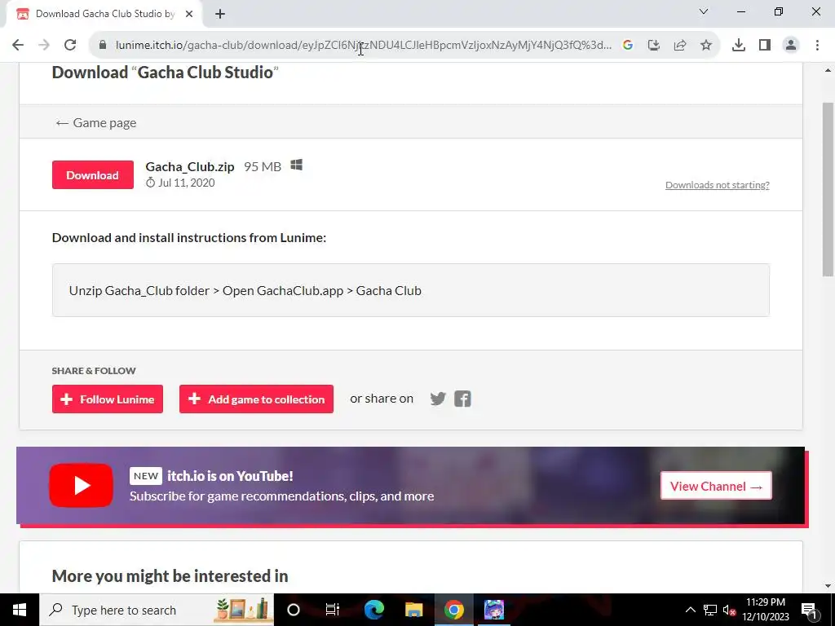Screen dimensions: 835x626
Task: Click the Chrome taskbar icon
Action: (x=453, y=610)
